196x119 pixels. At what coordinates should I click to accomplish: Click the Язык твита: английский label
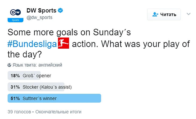(x=37, y=65)
